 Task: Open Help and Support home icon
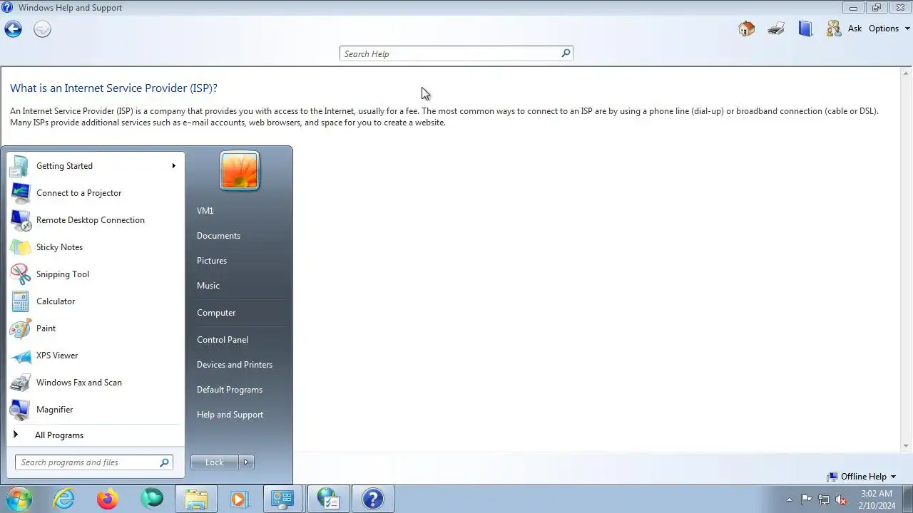746,28
